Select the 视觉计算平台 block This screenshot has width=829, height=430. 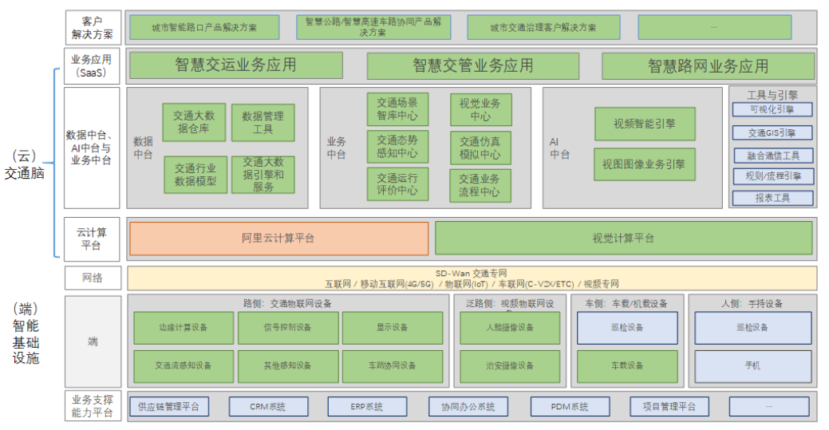click(623, 238)
